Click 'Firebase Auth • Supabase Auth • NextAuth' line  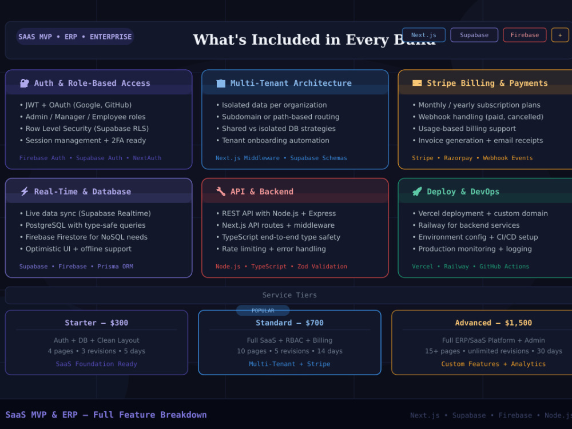(x=90, y=158)
